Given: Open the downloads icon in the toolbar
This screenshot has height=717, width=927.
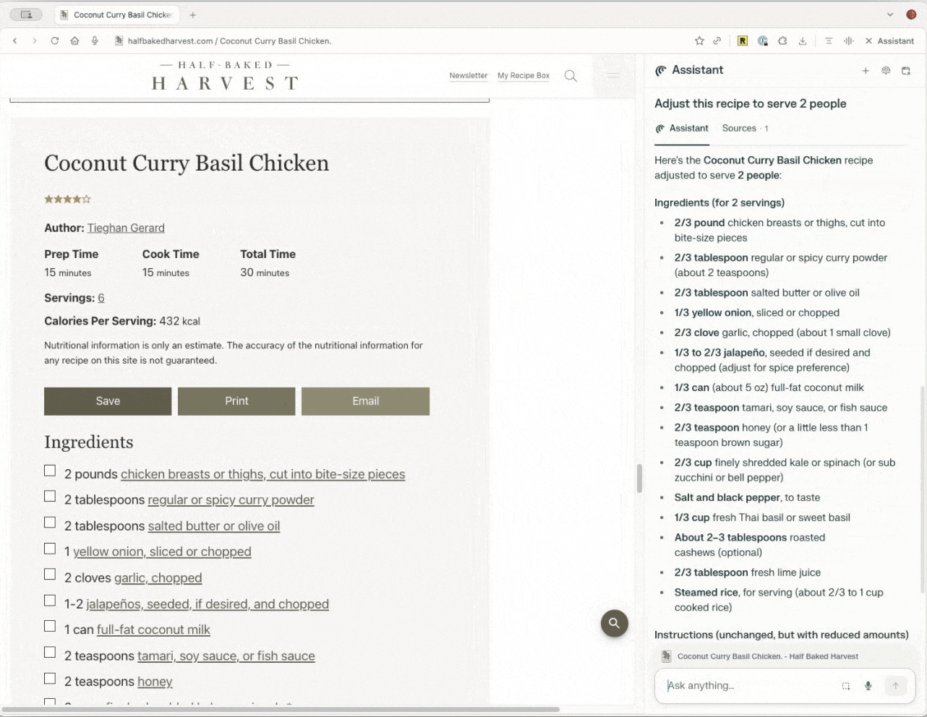Looking at the screenshot, I should tap(803, 41).
